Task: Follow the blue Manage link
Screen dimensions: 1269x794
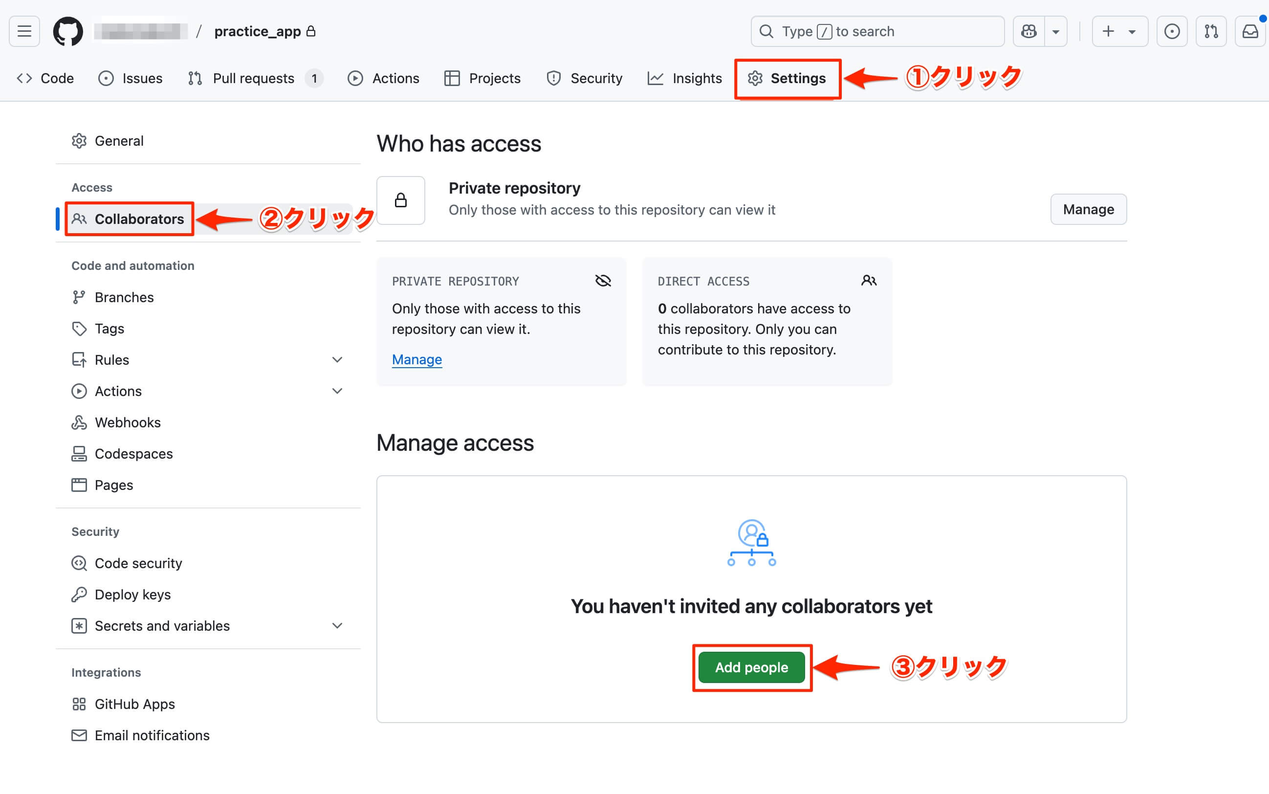Action: pos(417,360)
